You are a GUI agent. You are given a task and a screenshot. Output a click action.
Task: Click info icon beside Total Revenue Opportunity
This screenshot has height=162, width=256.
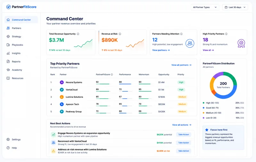[x=78, y=34]
